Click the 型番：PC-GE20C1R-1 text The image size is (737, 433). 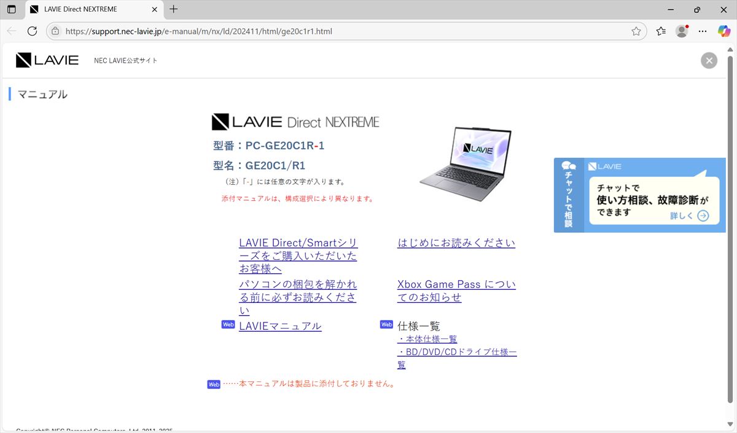click(268, 146)
